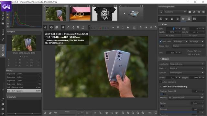
Task: Adjust the Radius slider handle
Action: pos(162,106)
